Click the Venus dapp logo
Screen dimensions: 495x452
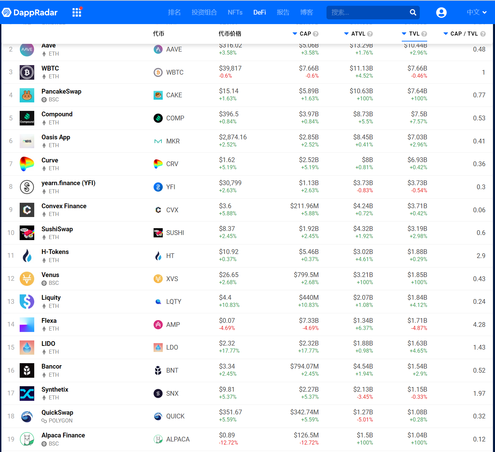coord(27,279)
